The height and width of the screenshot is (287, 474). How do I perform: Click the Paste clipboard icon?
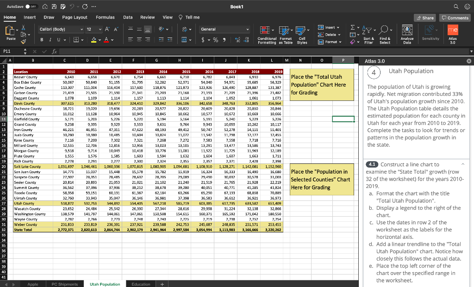point(10,31)
